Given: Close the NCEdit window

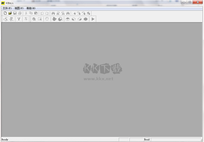Looking at the screenshot, I should click(x=198, y=2).
